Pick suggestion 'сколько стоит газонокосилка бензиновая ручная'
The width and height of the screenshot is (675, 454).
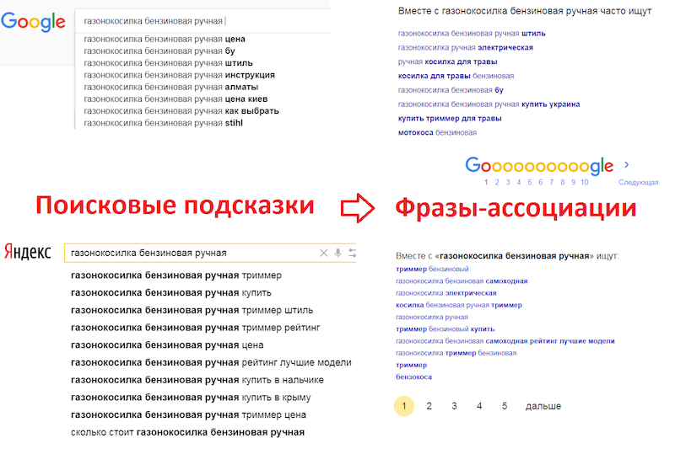187,433
